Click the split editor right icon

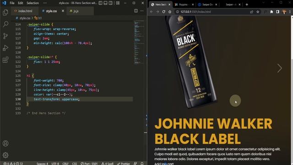(136, 11)
